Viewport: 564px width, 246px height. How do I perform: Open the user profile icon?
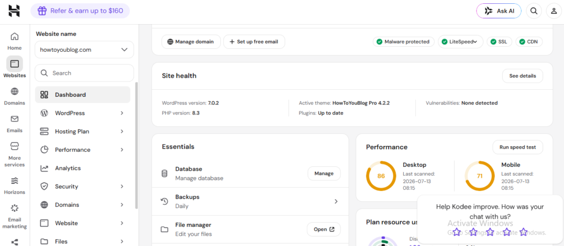pyautogui.click(x=554, y=11)
